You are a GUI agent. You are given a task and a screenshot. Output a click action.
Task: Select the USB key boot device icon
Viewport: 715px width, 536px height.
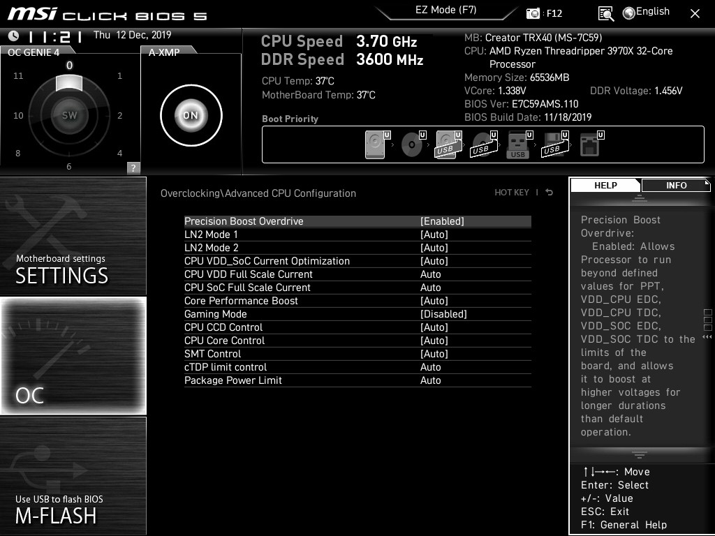tap(517, 145)
